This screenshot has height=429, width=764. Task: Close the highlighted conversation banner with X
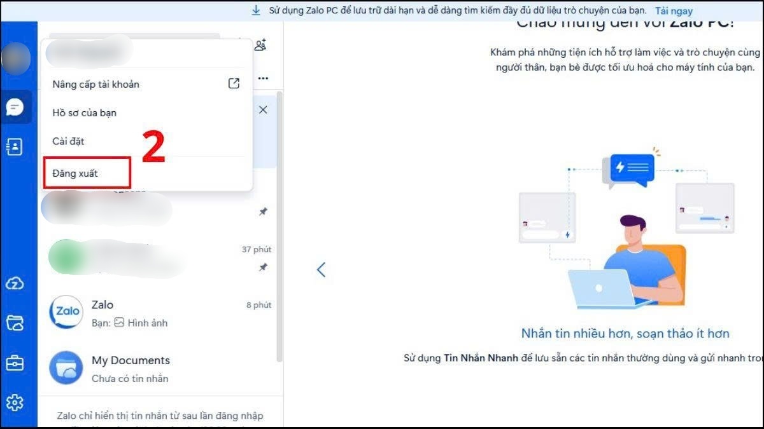(x=263, y=110)
